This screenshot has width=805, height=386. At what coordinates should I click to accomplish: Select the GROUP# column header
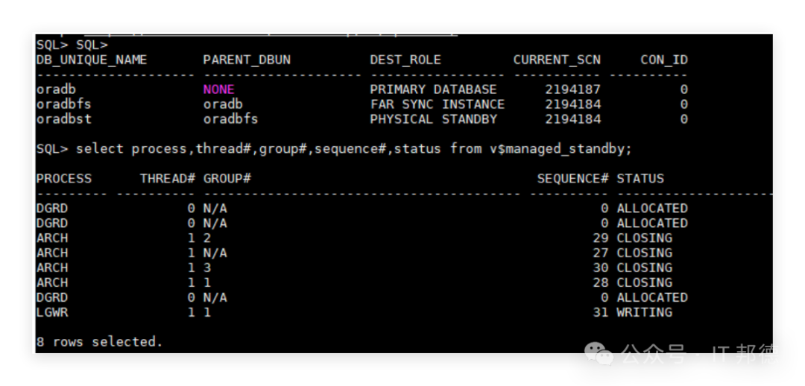click(227, 179)
